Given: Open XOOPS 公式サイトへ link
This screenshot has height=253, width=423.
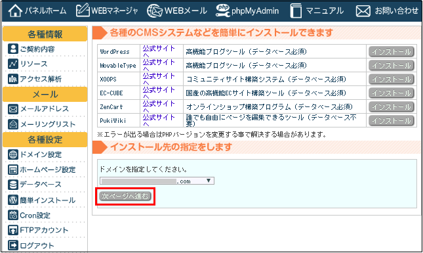Looking at the screenshot, I should click(x=159, y=79).
